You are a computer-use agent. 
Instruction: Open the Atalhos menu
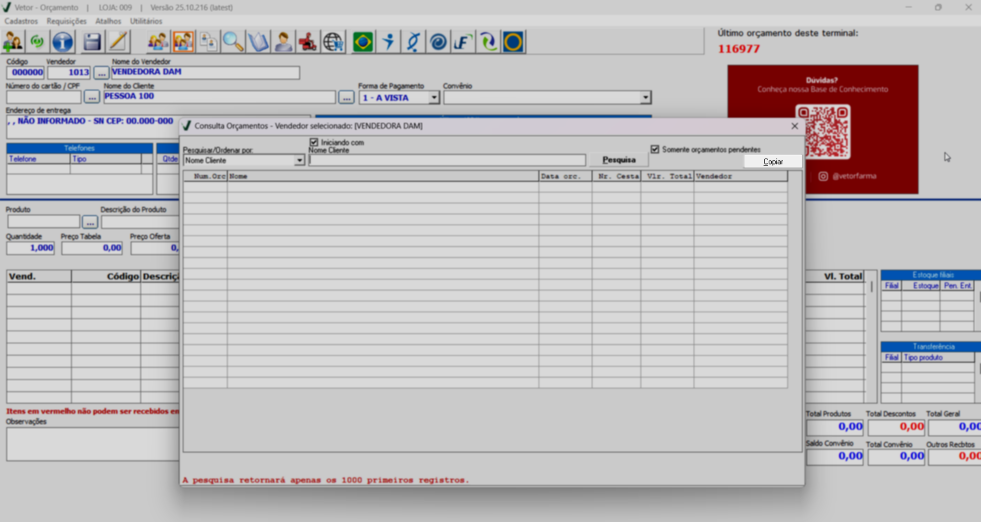[108, 21]
